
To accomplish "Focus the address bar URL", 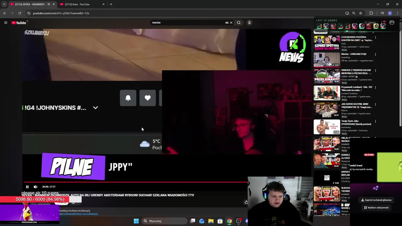I will click(x=61, y=13).
